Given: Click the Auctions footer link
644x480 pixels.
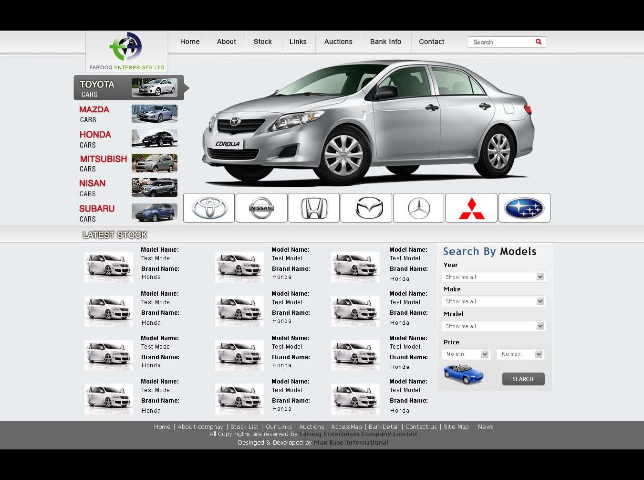Looking at the screenshot, I should click(312, 427).
